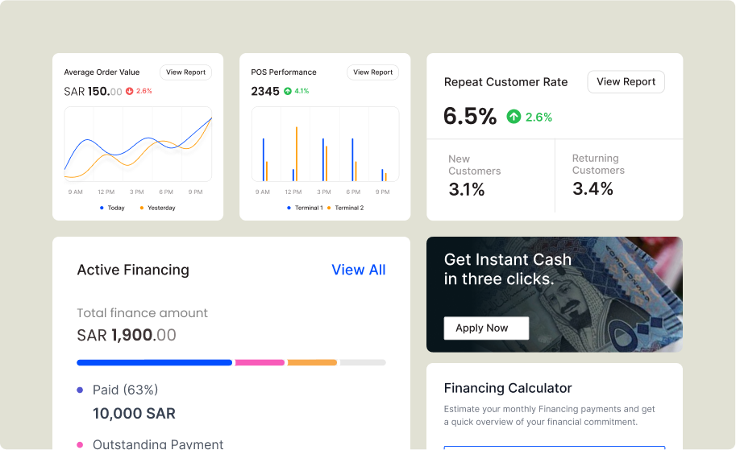Click the Returning Customers label

[598, 164]
